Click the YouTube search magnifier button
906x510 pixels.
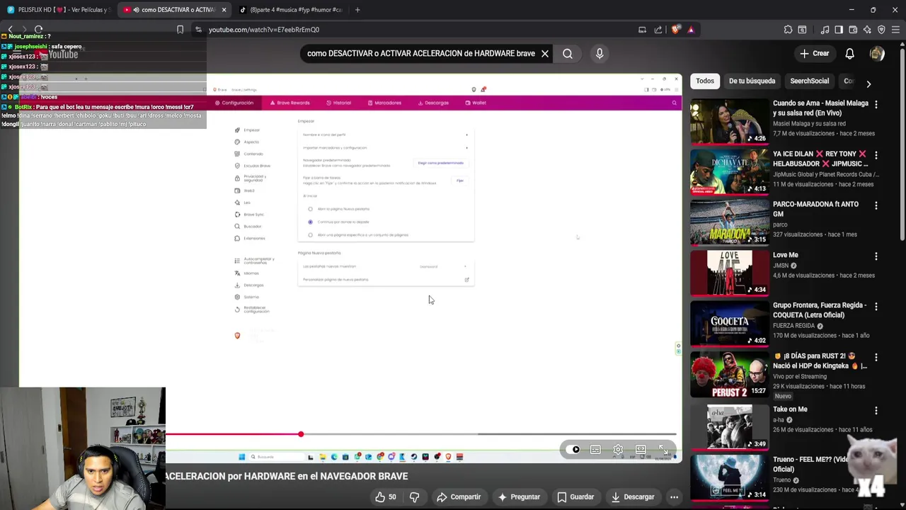pyautogui.click(x=568, y=53)
